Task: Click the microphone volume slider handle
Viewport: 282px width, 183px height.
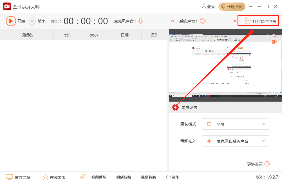Action: coord(173,21)
